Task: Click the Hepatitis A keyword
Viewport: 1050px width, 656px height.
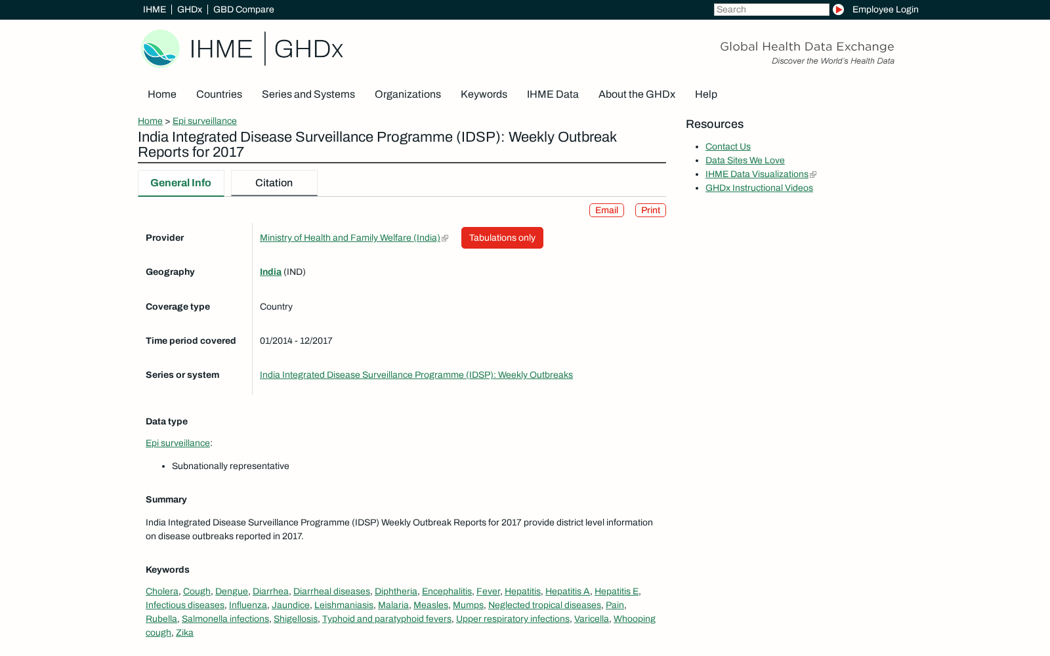Action: click(x=568, y=591)
